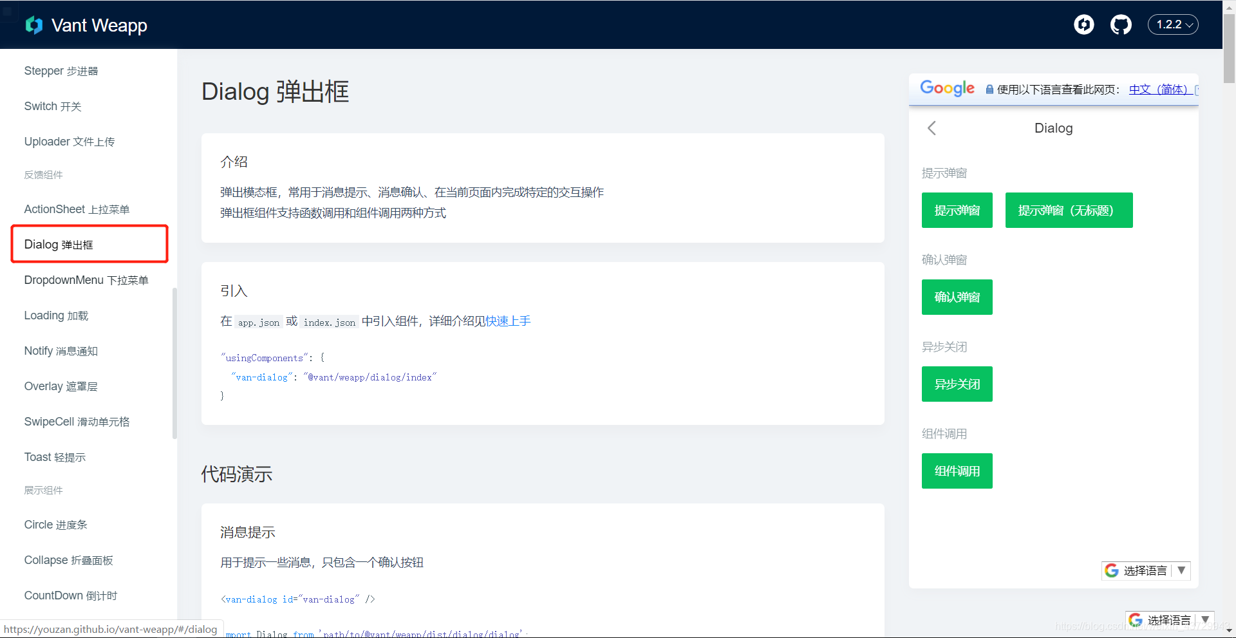Image resolution: width=1236 pixels, height=638 pixels.
Task: Click the index.json inline code
Action: click(x=330, y=322)
